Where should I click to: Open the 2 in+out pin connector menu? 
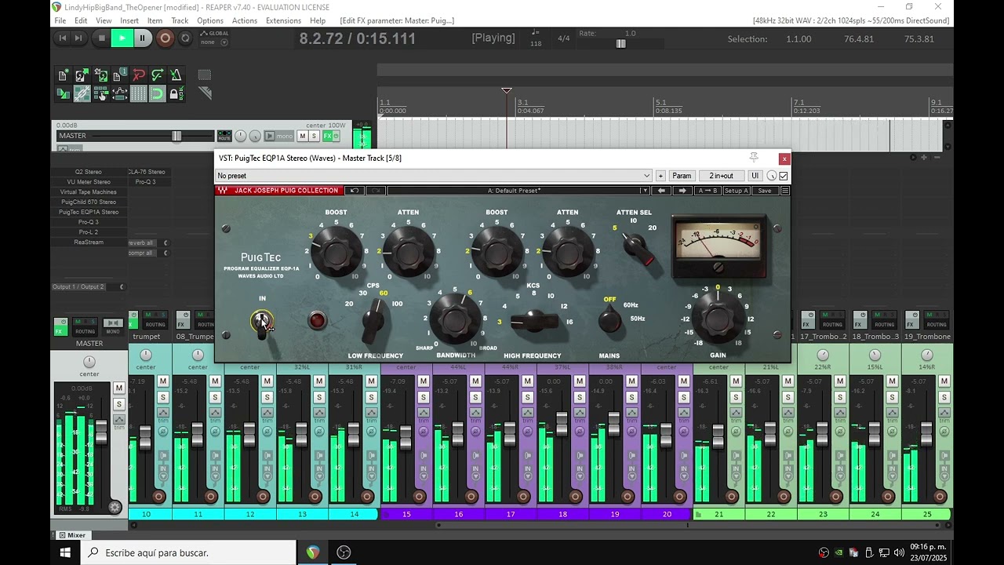722,176
